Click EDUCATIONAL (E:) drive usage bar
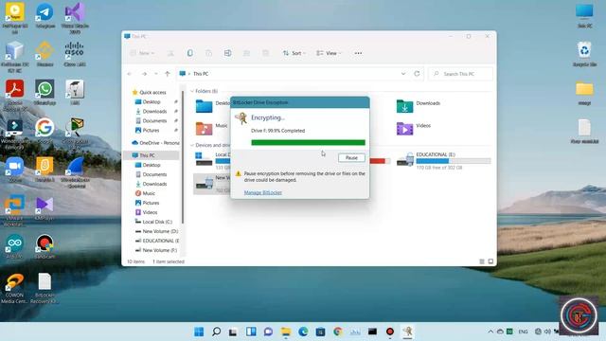The image size is (606, 341). (454, 161)
